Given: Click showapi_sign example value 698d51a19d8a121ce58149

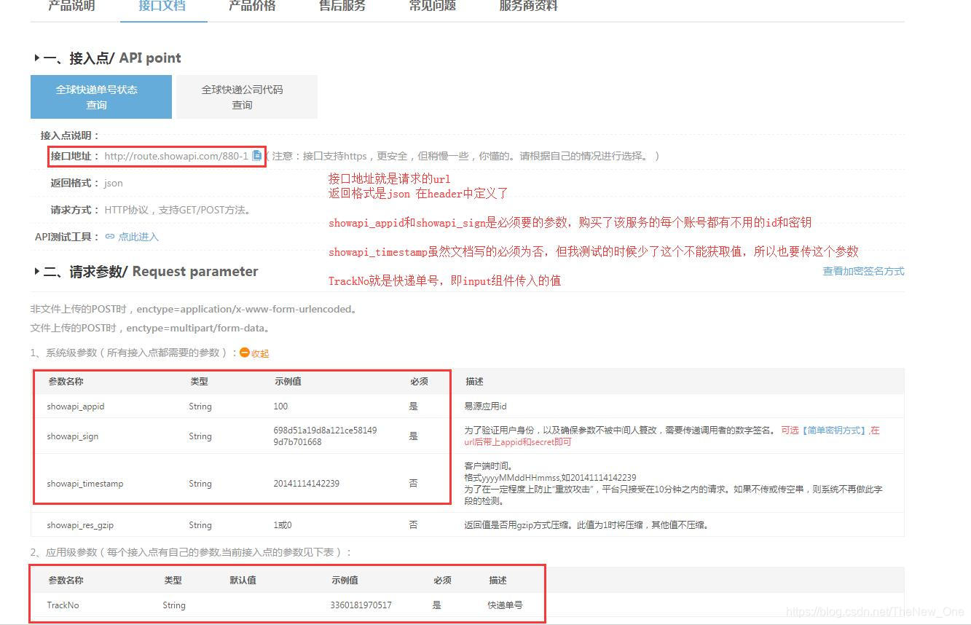Looking at the screenshot, I should 325,431.
